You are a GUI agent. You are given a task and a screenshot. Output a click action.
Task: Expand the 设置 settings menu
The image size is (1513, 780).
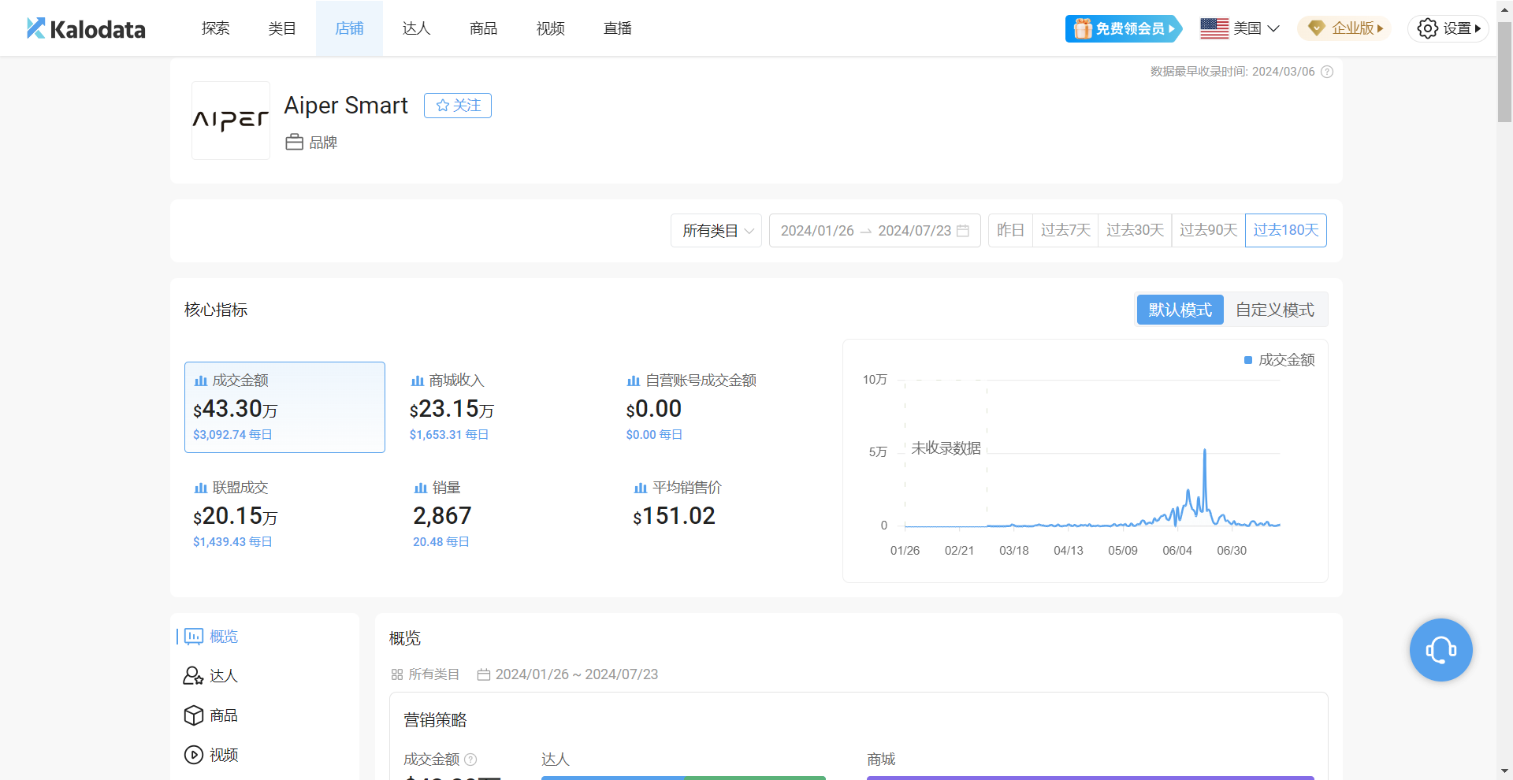pos(1448,28)
